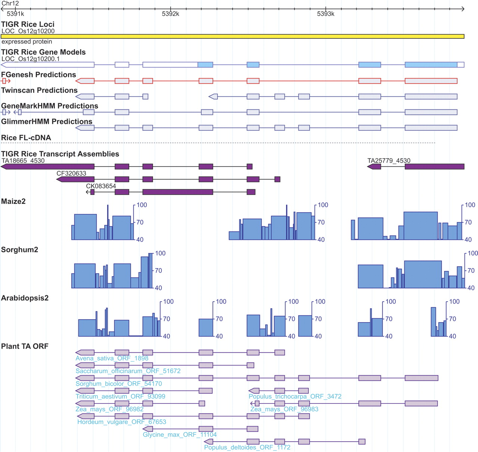478x452 pixels.
Task: Open the Twinscan Predictions track title
Action: pyautogui.click(x=39, y=90)
